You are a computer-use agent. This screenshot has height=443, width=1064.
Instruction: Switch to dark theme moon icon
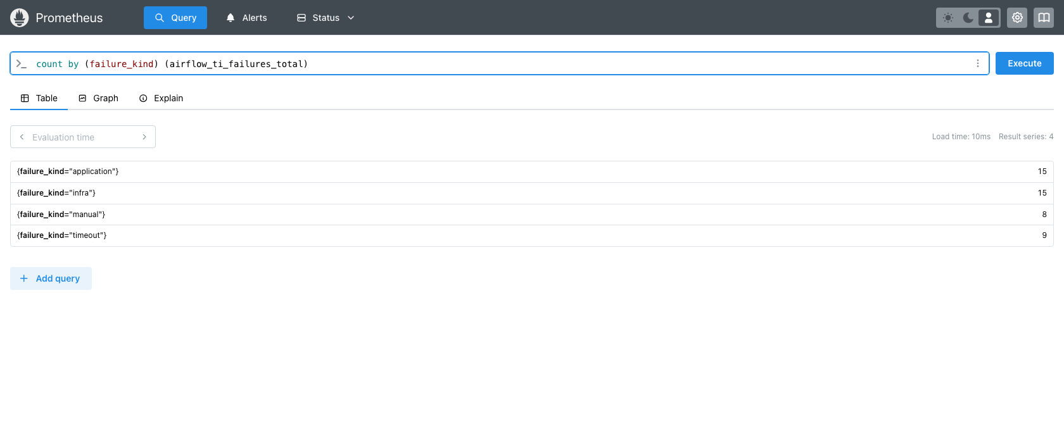click(x=968, y=18)
